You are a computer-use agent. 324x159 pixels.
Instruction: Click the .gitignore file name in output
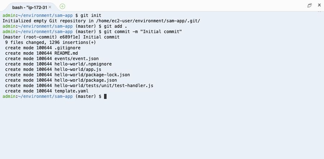tap(68, 48)
